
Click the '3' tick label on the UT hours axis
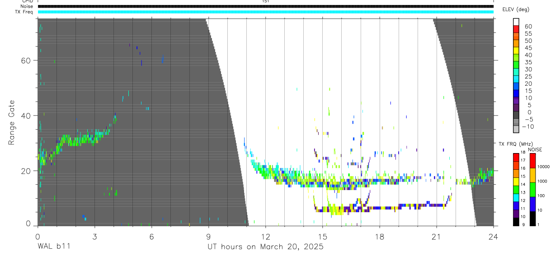point(94,237)
